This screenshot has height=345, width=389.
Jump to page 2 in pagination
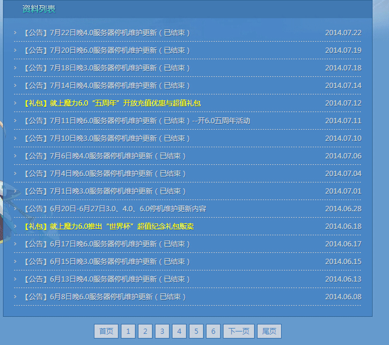[145, 332]
